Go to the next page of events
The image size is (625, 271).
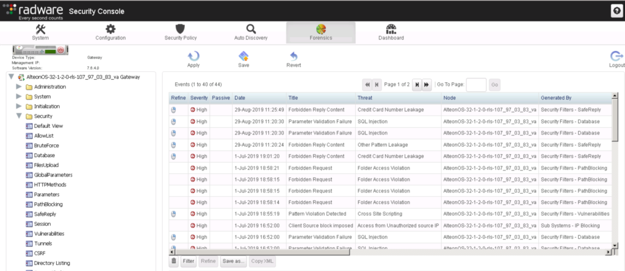417,84
